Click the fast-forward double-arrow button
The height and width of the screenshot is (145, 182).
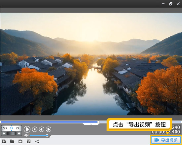(19, 133)
